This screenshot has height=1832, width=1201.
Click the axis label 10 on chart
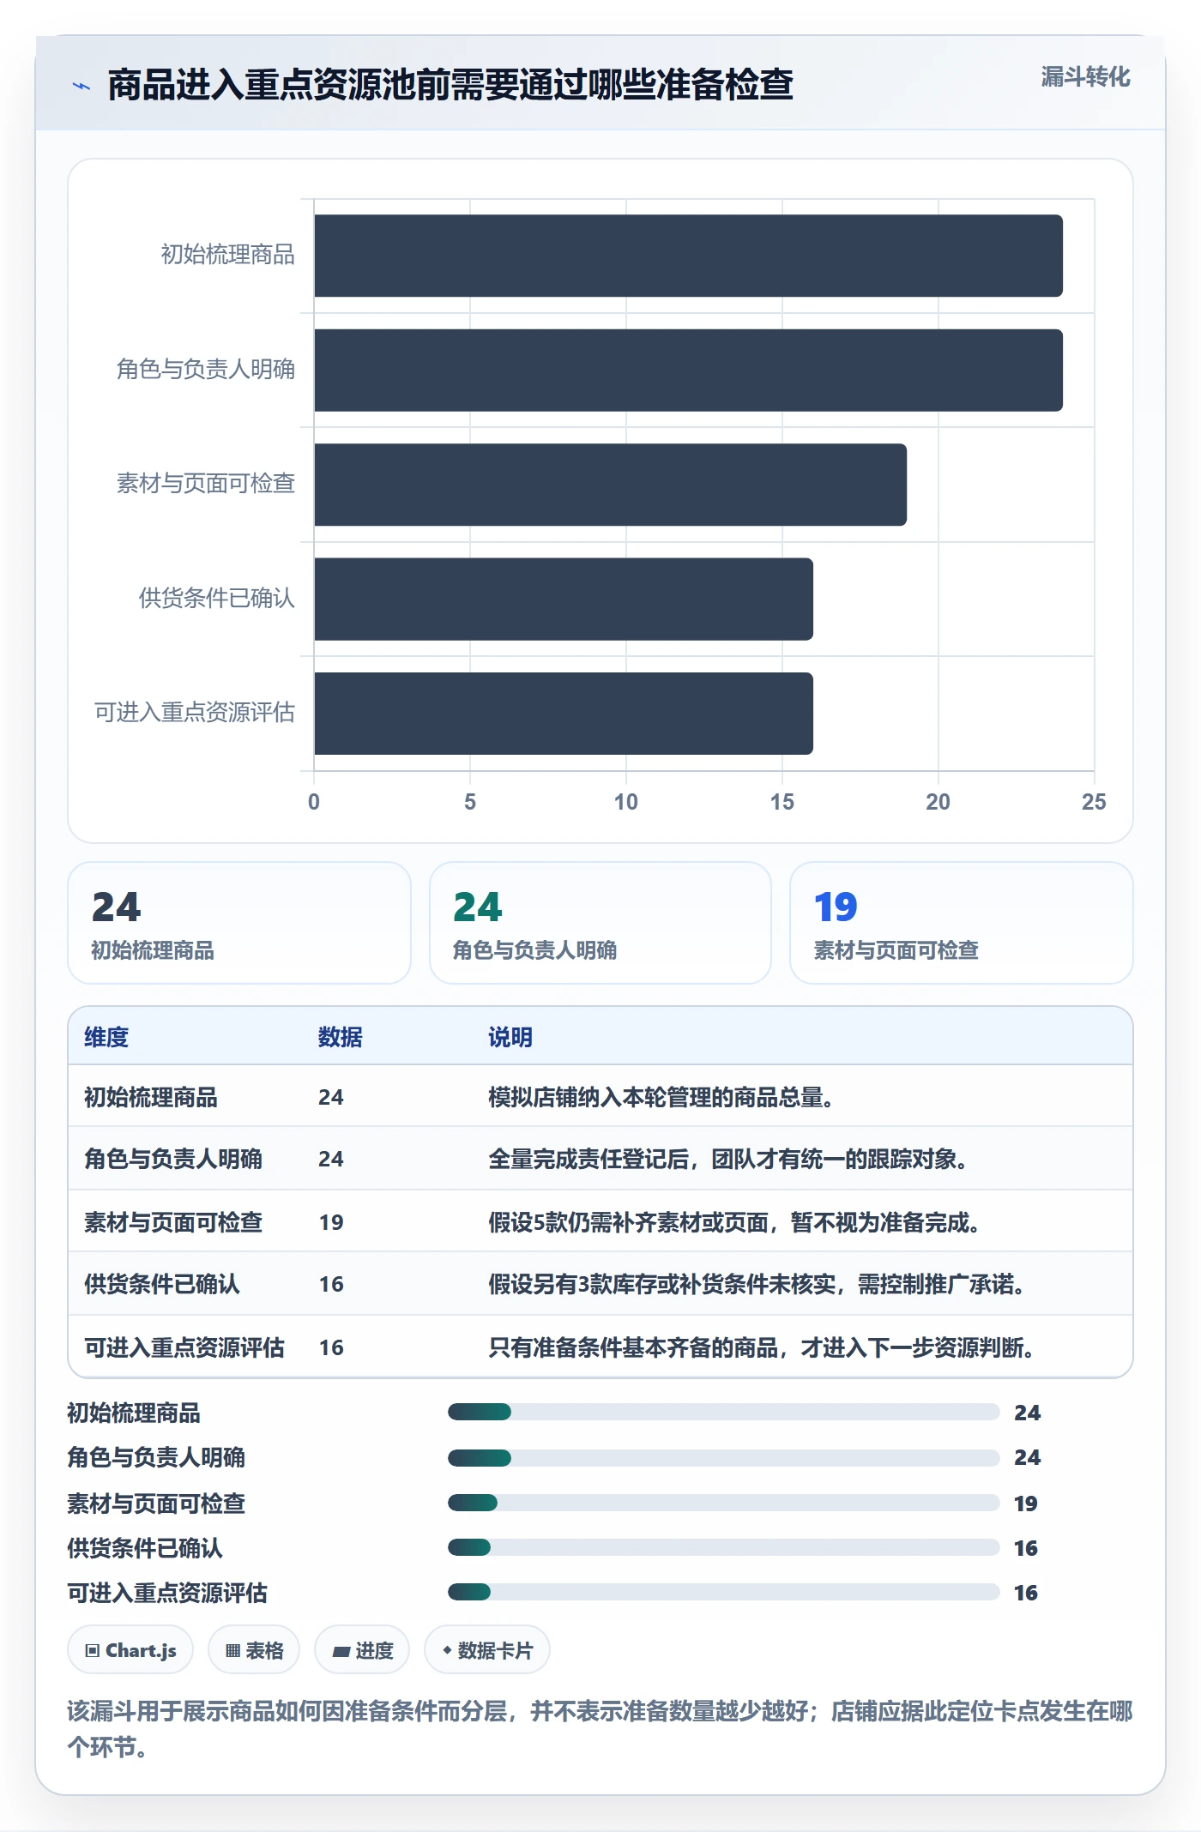[625, 802]
